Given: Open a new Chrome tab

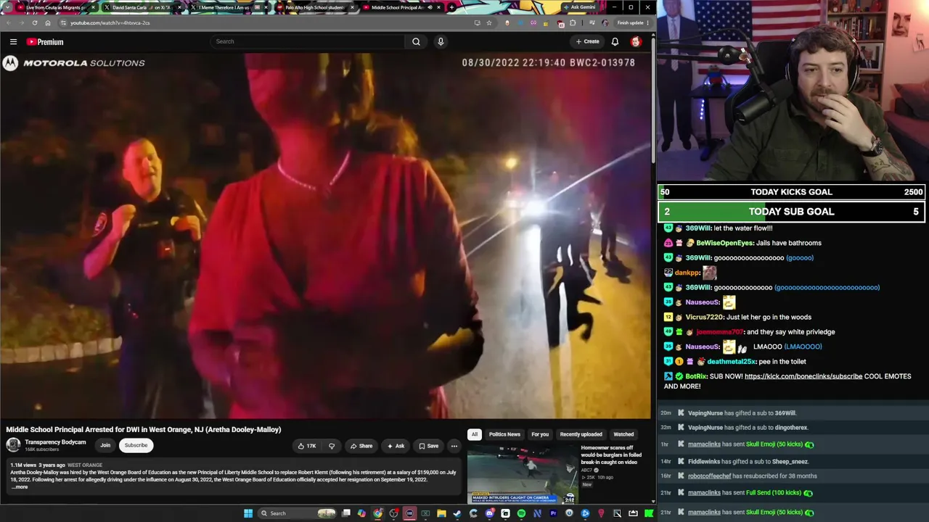Looking at the screenshot, I should click(x=451, y=7).
